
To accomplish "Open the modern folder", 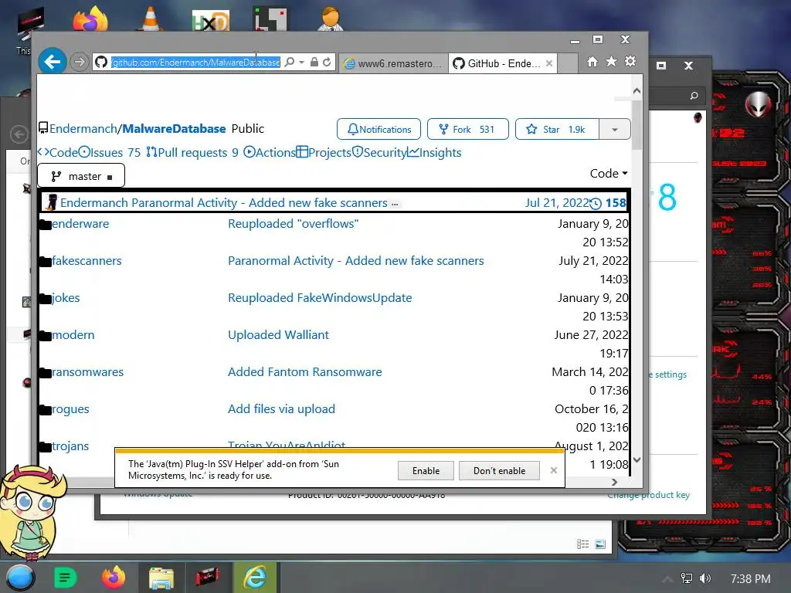I will coord(73,335).
